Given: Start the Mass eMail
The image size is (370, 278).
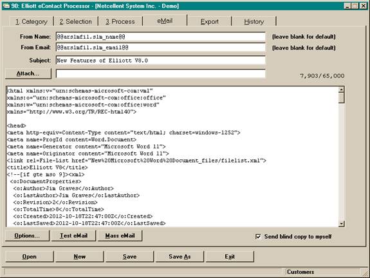Looking at the screenshot, I should tap(120, 235).
